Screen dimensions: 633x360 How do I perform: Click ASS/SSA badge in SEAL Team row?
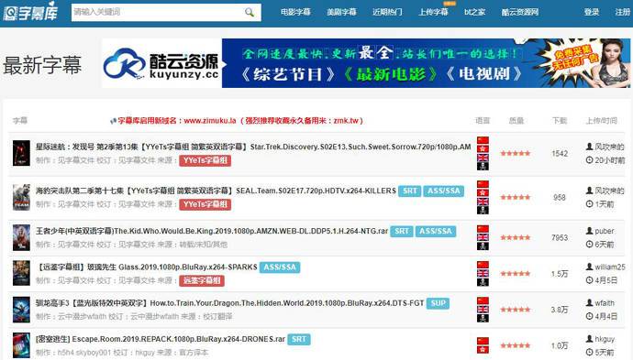(x=444, y=191)
